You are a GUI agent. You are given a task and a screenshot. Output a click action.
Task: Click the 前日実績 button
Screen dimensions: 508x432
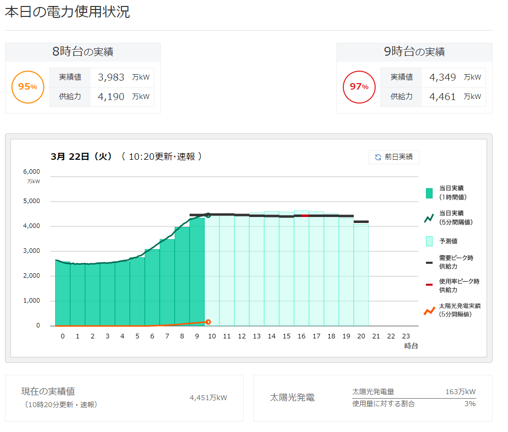pyautogui.click(x=394, y=157)
